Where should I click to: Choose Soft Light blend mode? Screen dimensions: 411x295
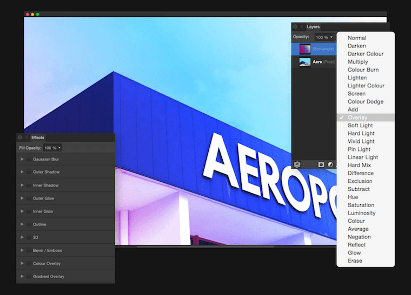(x=366, y=126)
